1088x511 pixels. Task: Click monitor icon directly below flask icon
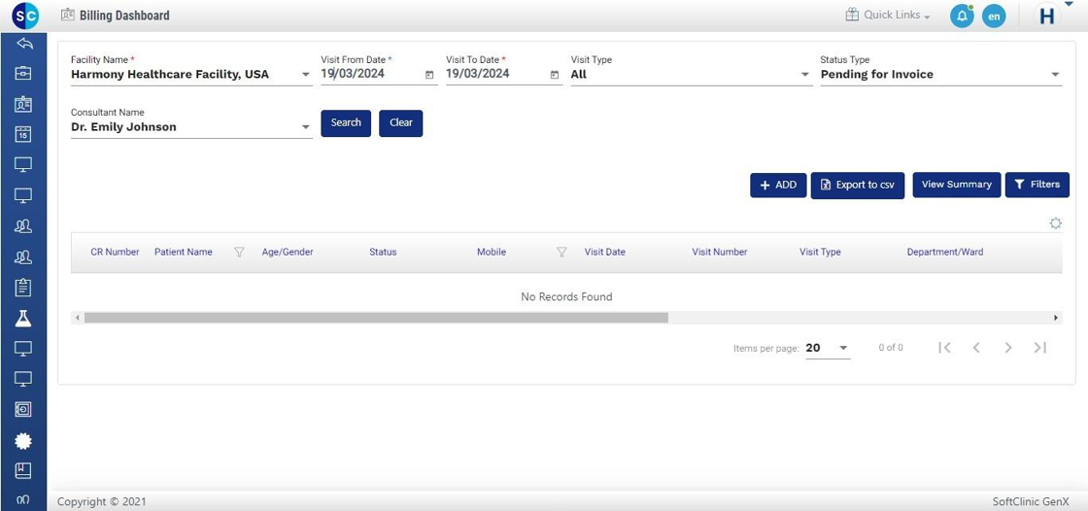tap(23, 349)
